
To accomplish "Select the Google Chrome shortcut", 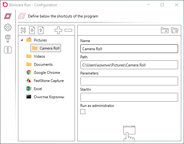I will tap(43, 73).
